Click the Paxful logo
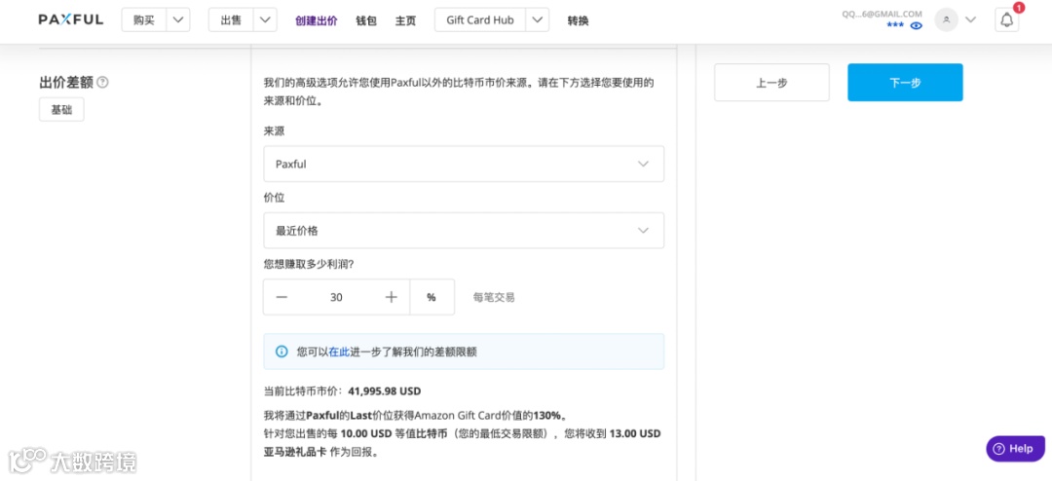The height and width of the screenshot is (481, 1052). [x=70, y=20]
